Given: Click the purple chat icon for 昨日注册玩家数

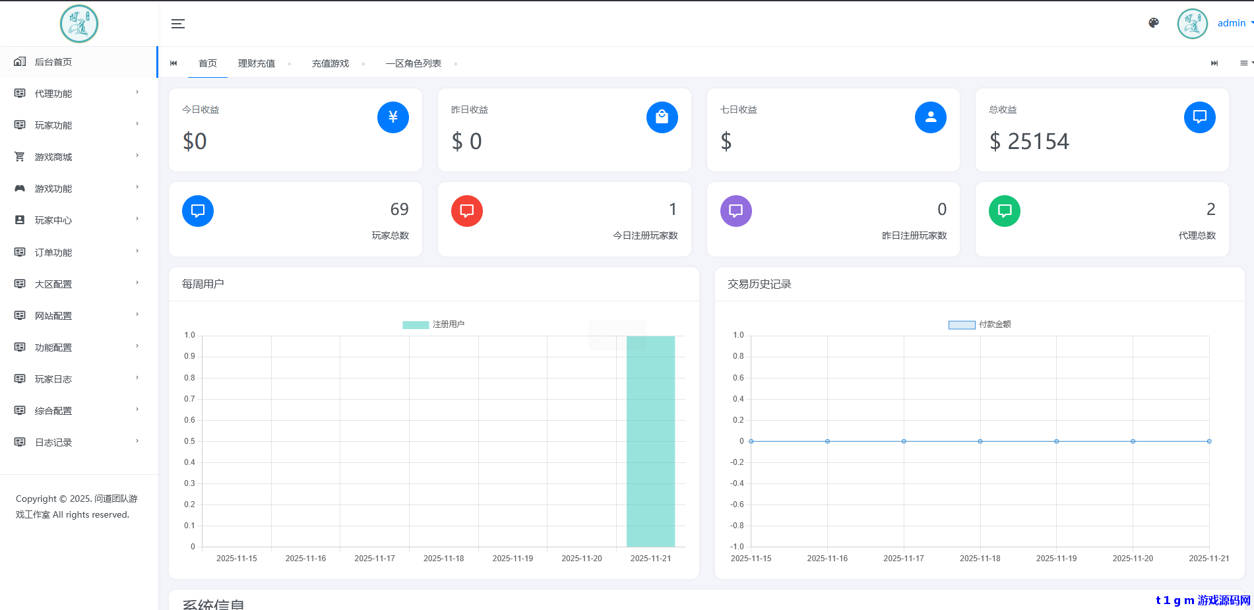Looking at the screenshot, I should coord(736,211).
